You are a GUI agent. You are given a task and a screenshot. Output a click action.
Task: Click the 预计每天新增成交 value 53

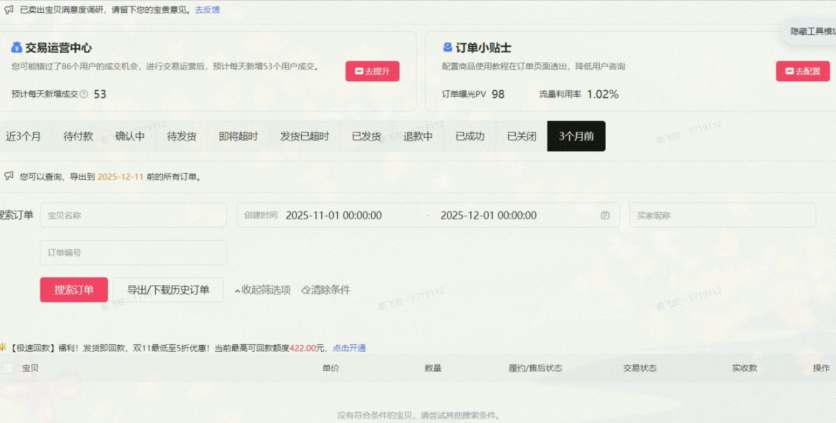pyautogui.click(x=100, y=94)
